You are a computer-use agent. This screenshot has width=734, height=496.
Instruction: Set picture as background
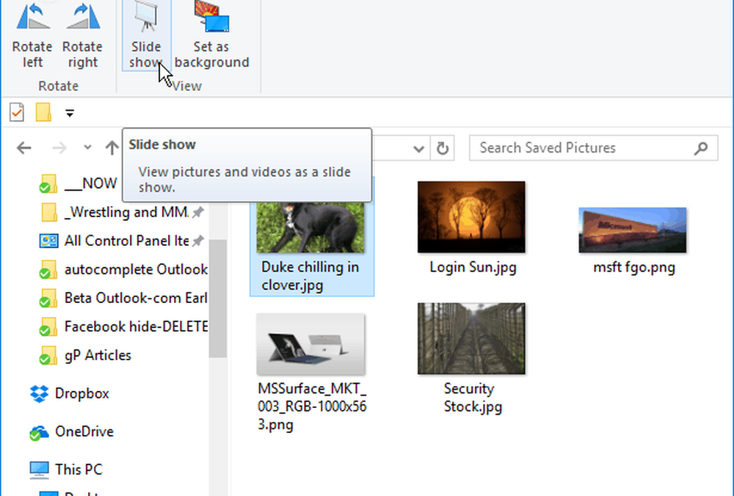pyautogui.click(x=211, y=35)
